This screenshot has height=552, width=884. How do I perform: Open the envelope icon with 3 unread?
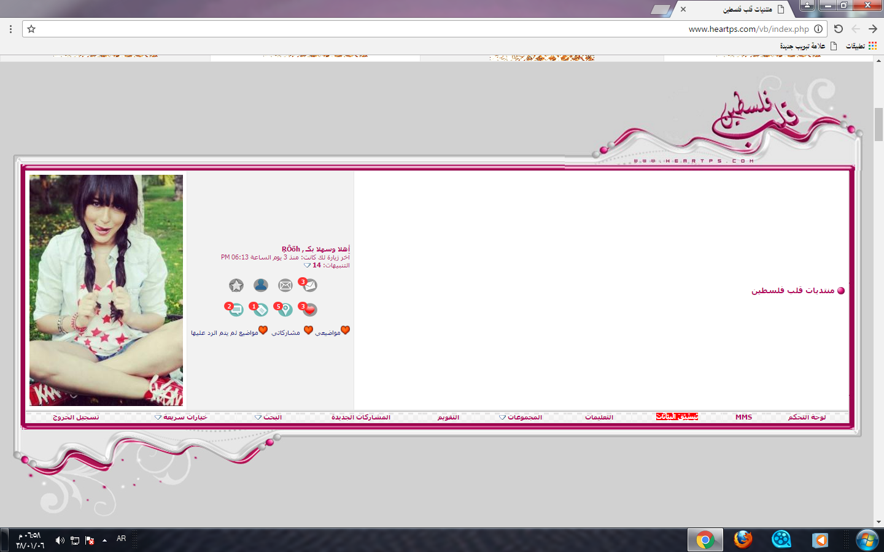pos(310,285)
